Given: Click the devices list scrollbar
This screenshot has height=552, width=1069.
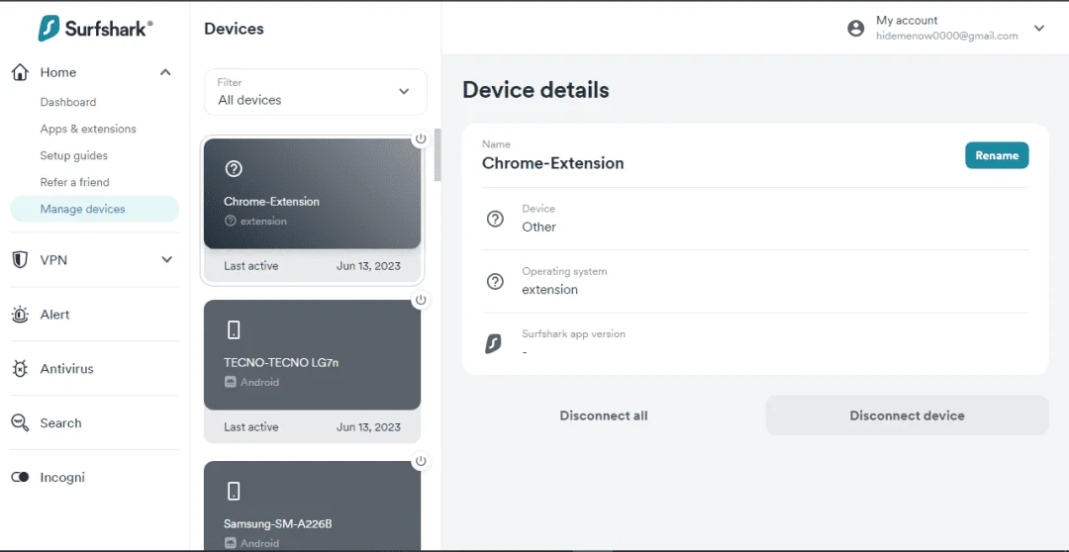Looking at the screenshot, I should click(x=437, y=154).
